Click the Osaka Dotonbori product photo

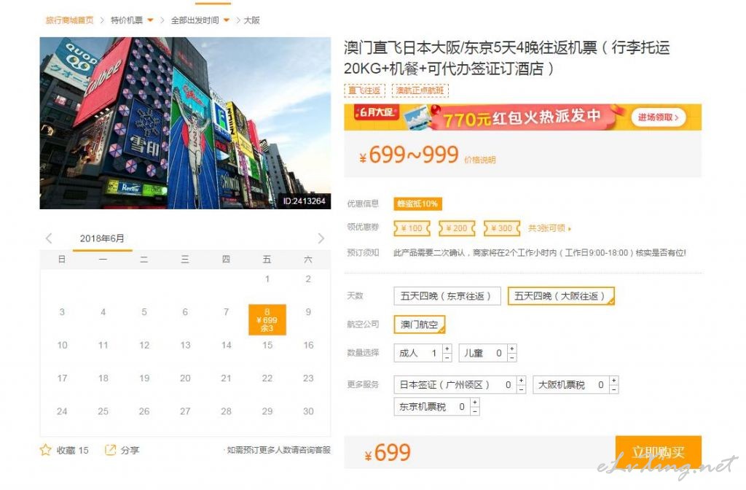(185, 122)
